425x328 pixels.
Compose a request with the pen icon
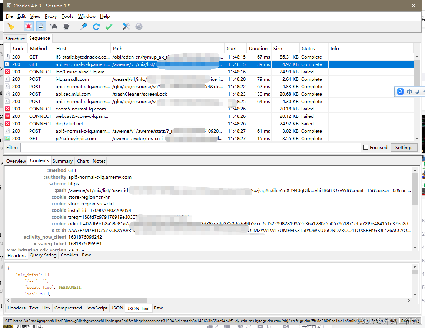84,26
